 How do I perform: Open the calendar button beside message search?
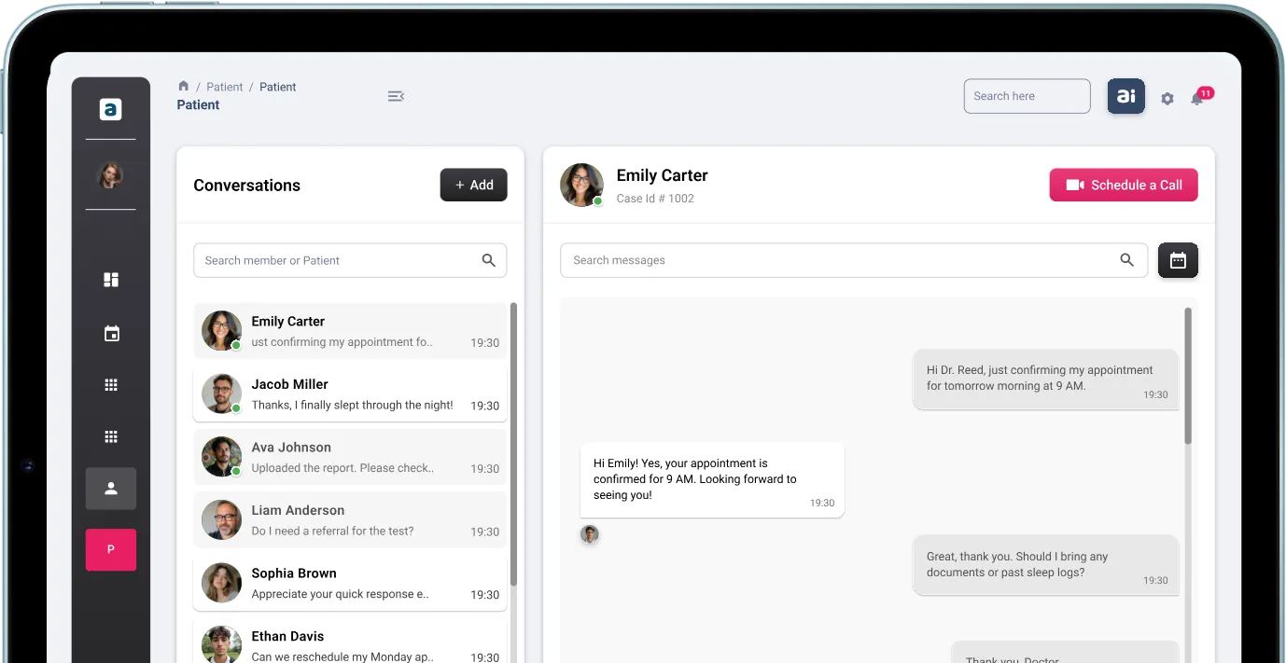coord(1178,260)
